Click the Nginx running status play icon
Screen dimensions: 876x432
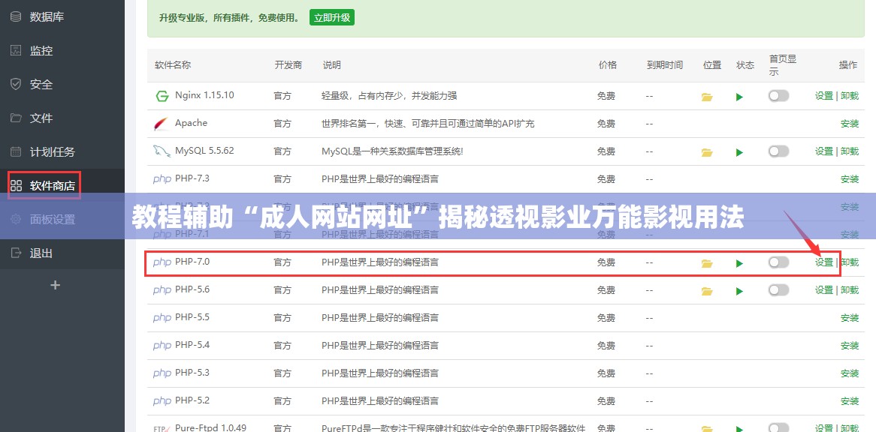click(x=740, y=97)
